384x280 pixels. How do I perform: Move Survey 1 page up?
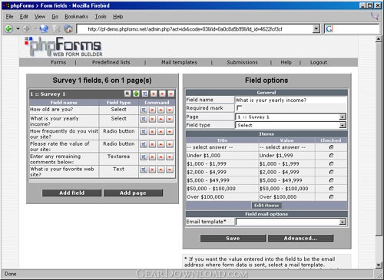pyautogui.click(x=162, y=94)
